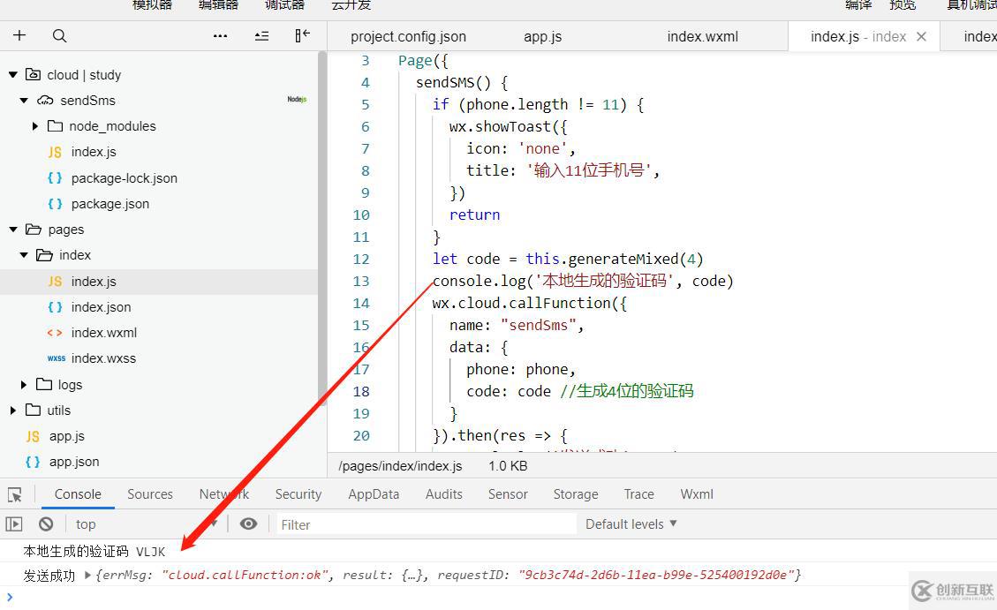Collapse the index folder under pages
This screenshot has width=997, height=610.
point(24,255)
